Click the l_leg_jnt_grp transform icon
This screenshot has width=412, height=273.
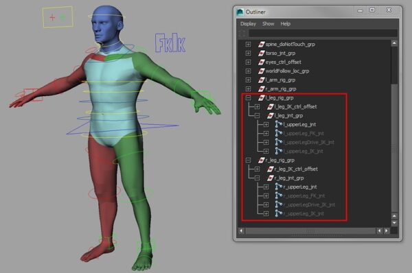click(270, 115)
